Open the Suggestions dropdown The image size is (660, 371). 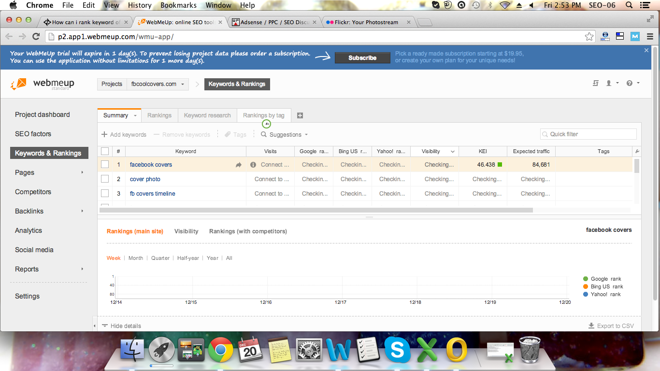[x=284, y=135]
